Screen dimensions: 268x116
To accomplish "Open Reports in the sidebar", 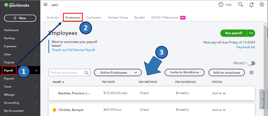I will 9,78.
